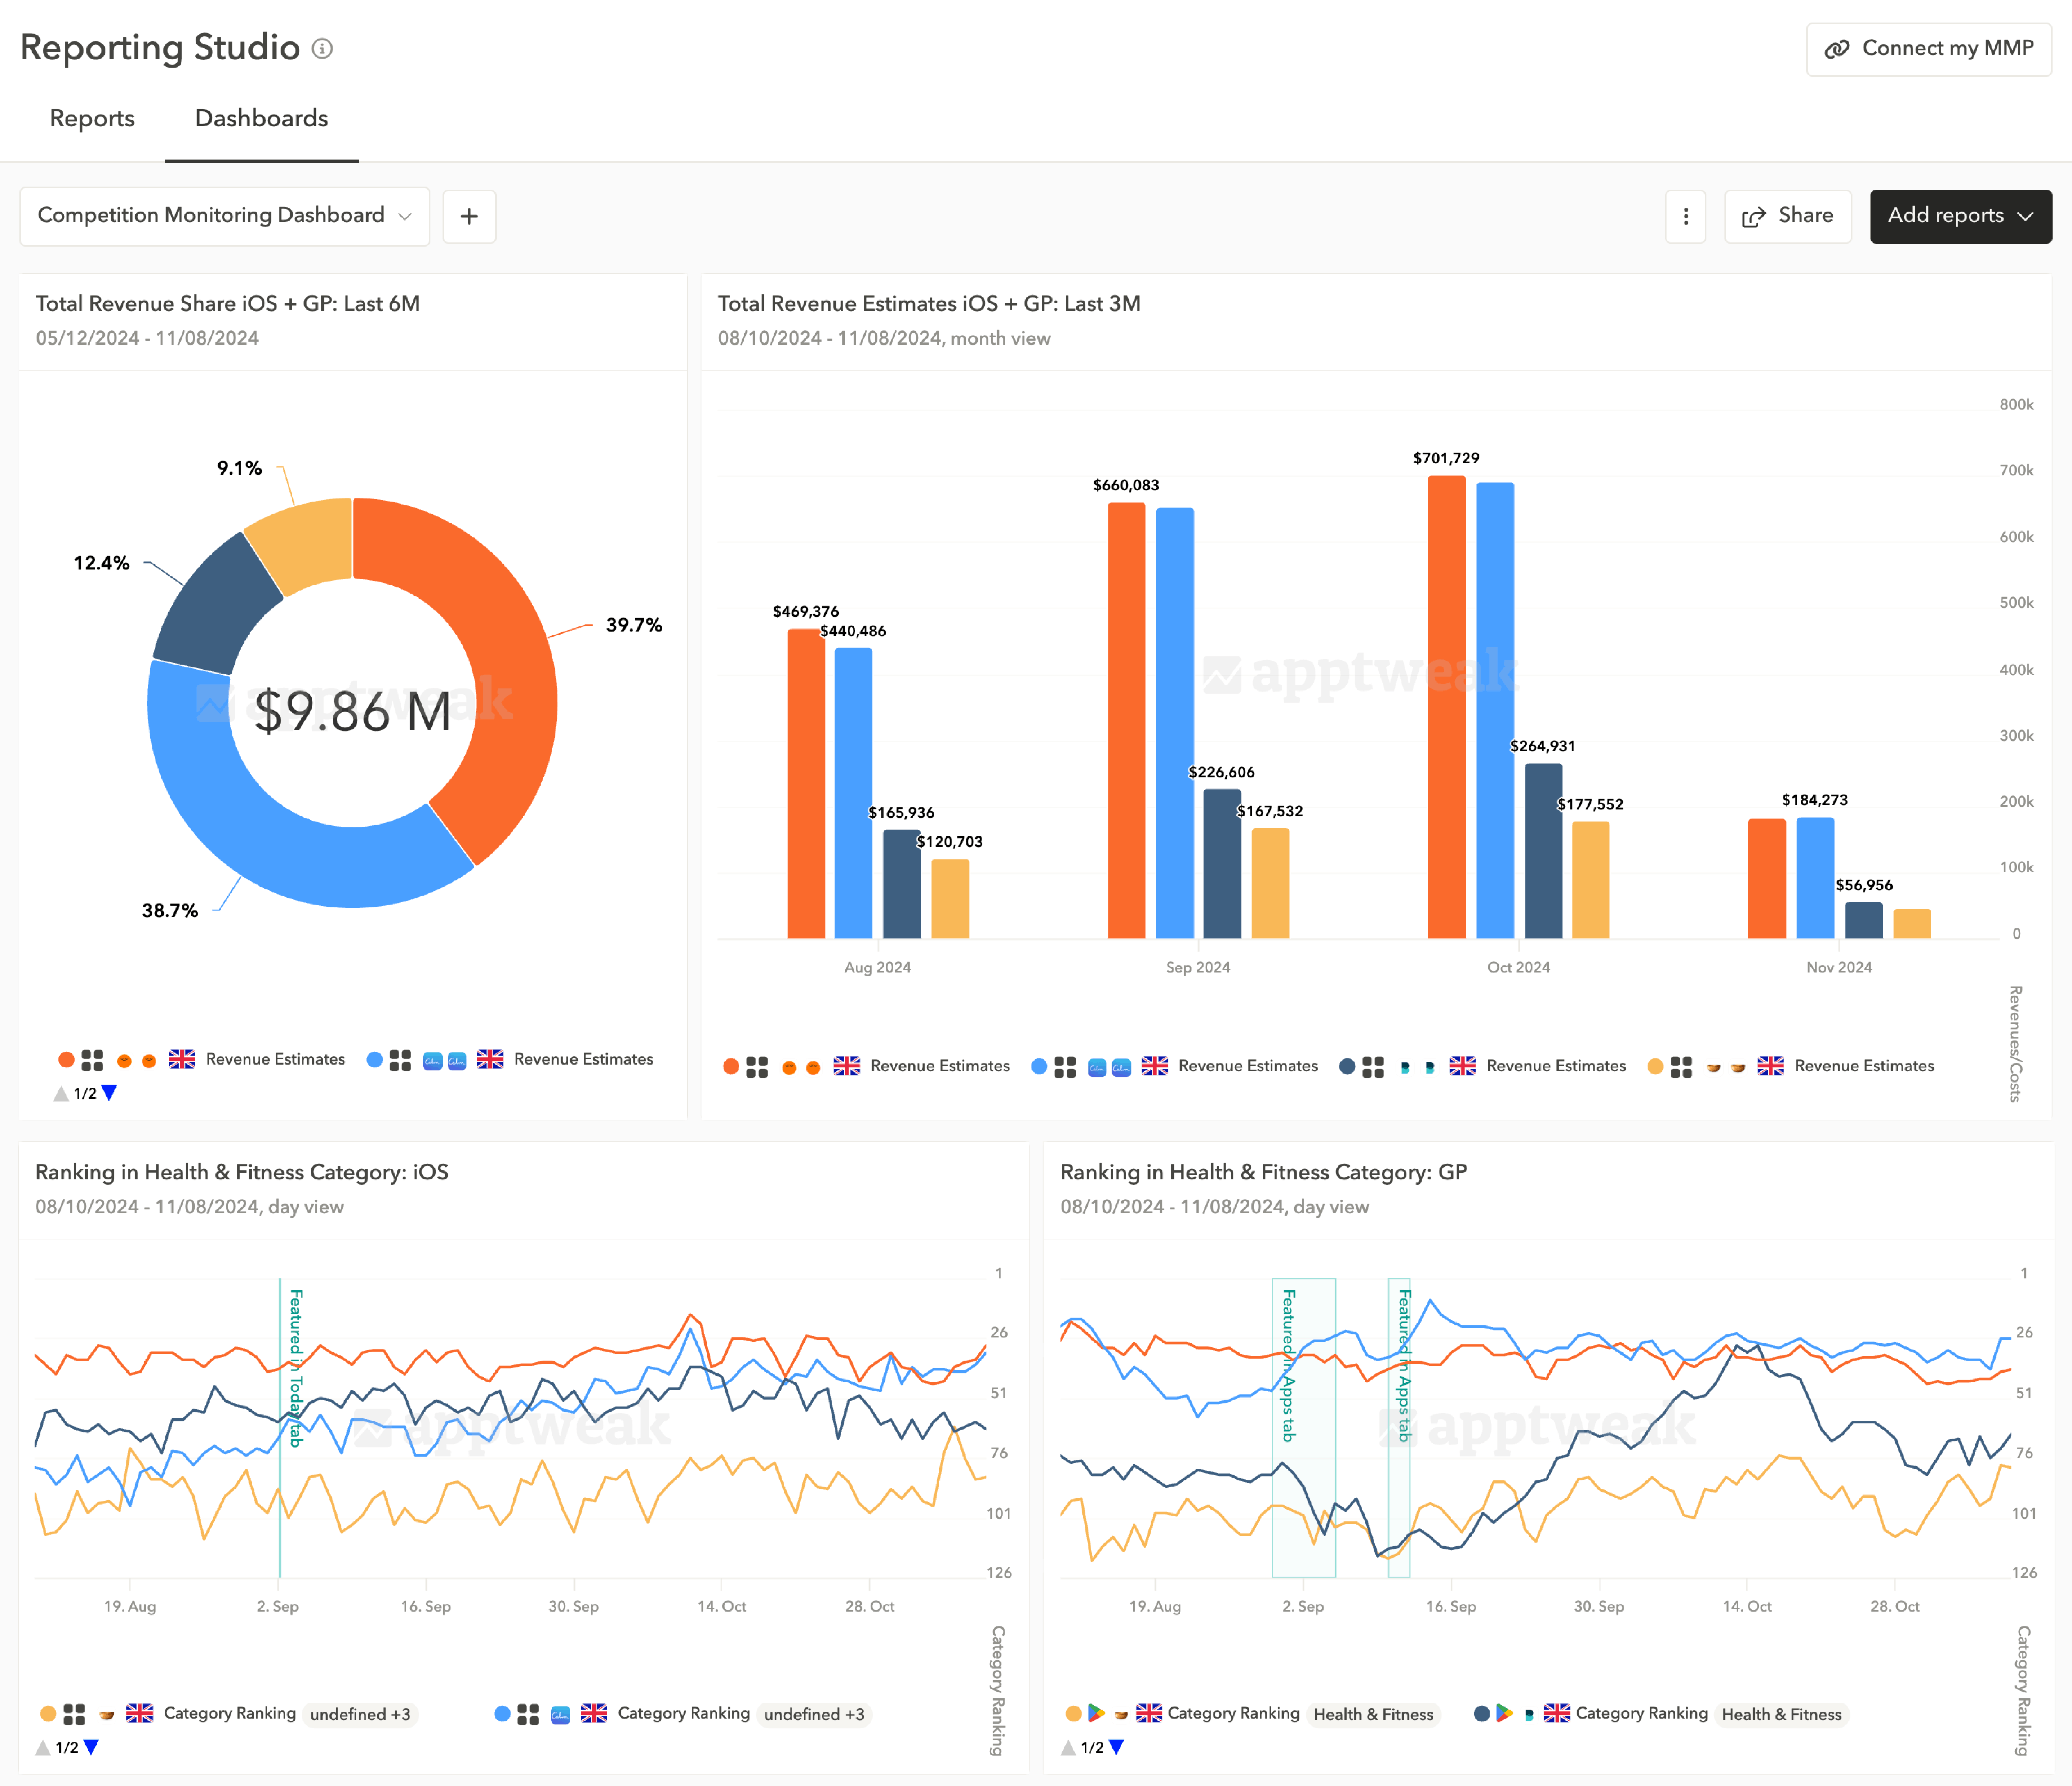Go to next legend page in iOS ranking chart
The height and width of the screenshot is (1786, 2072).
(x=91, y=1747)
